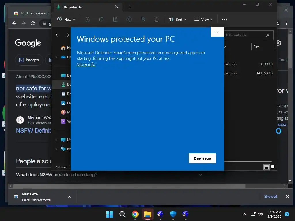The height and width of the screenshot is (221, 295).
Task: Open Chrome from the taskbar
Action: tap(135, 214)
